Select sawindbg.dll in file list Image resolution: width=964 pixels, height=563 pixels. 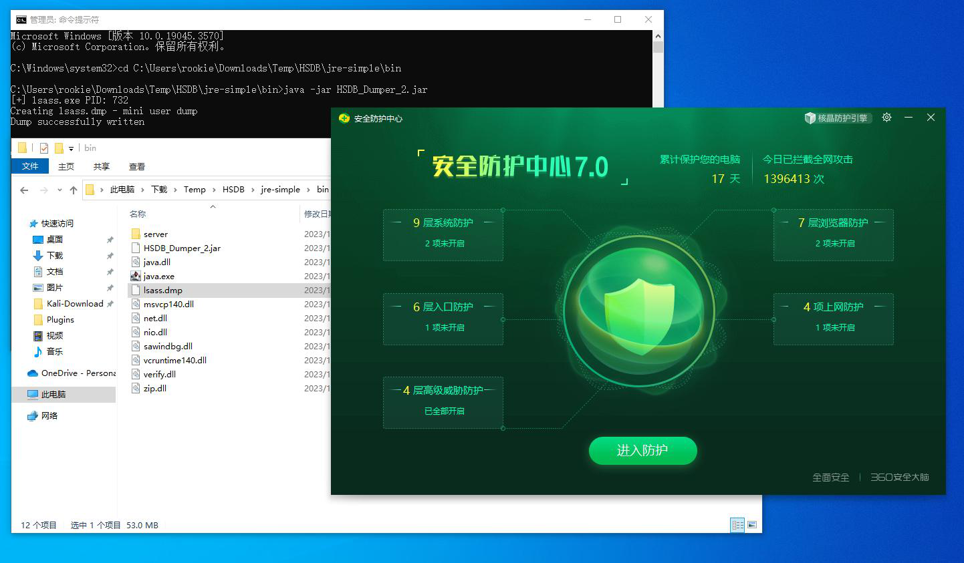click(168, 346)
